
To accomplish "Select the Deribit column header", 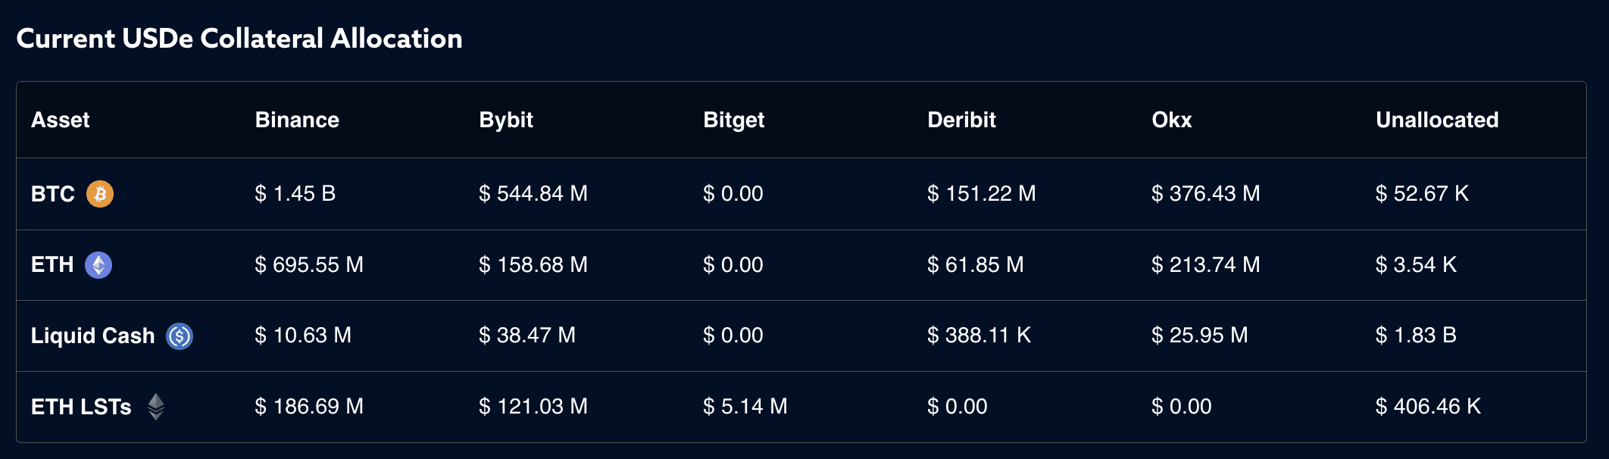I will pos(961,120).
